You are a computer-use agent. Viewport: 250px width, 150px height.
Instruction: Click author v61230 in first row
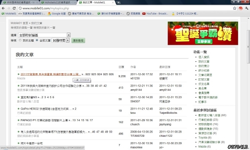click(x=135, y=78)
